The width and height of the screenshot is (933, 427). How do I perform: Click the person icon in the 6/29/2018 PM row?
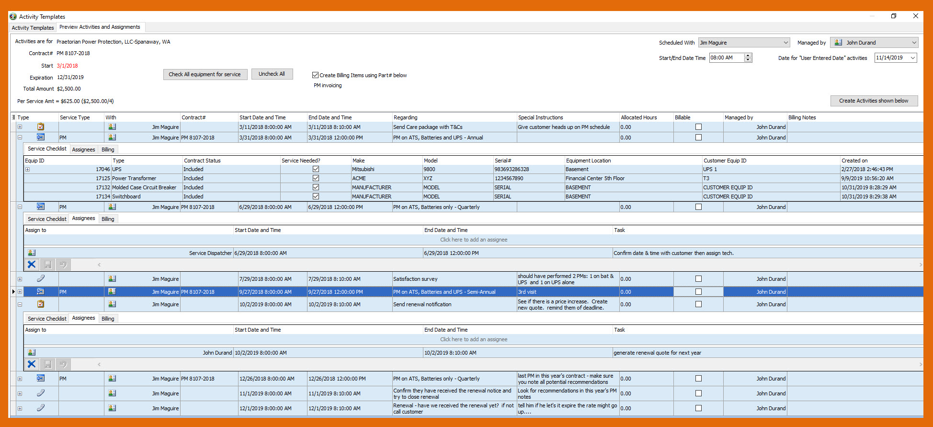point(112,207)
